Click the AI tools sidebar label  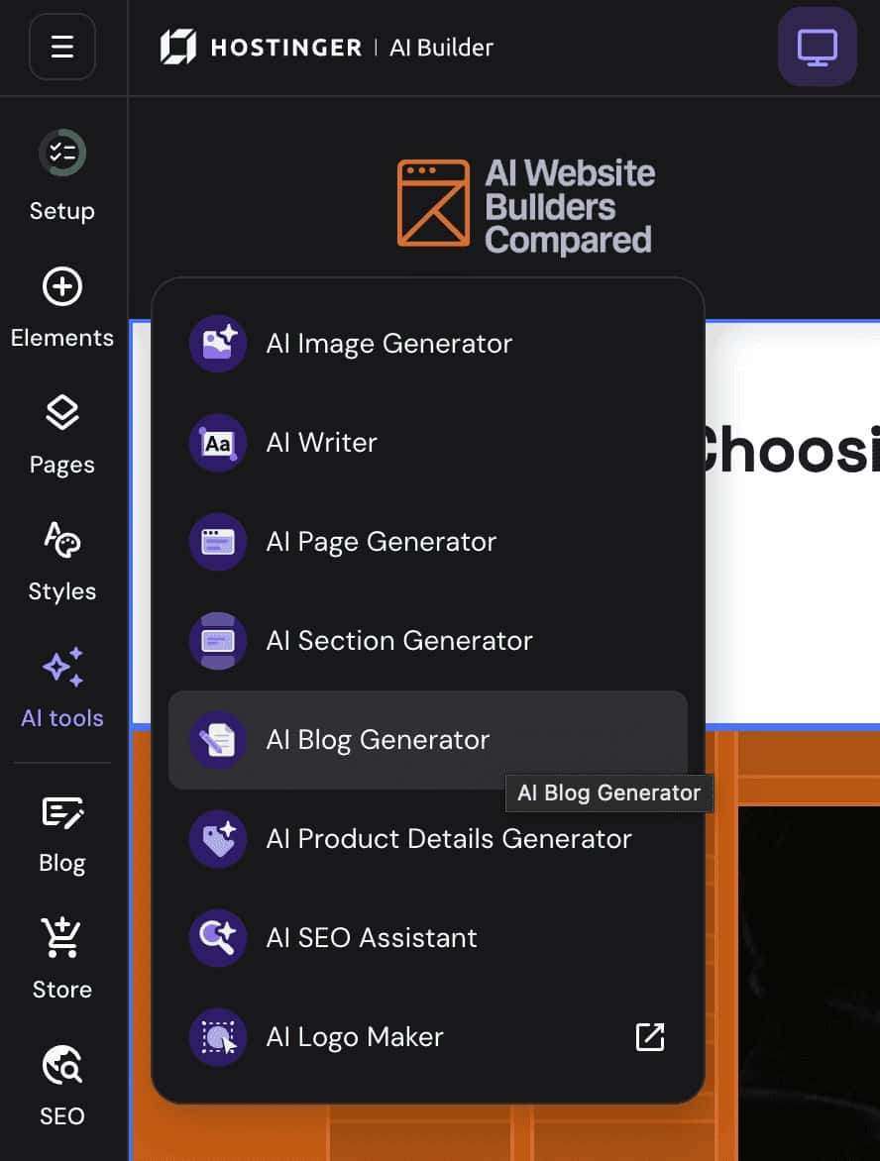(x=62, y=718)
